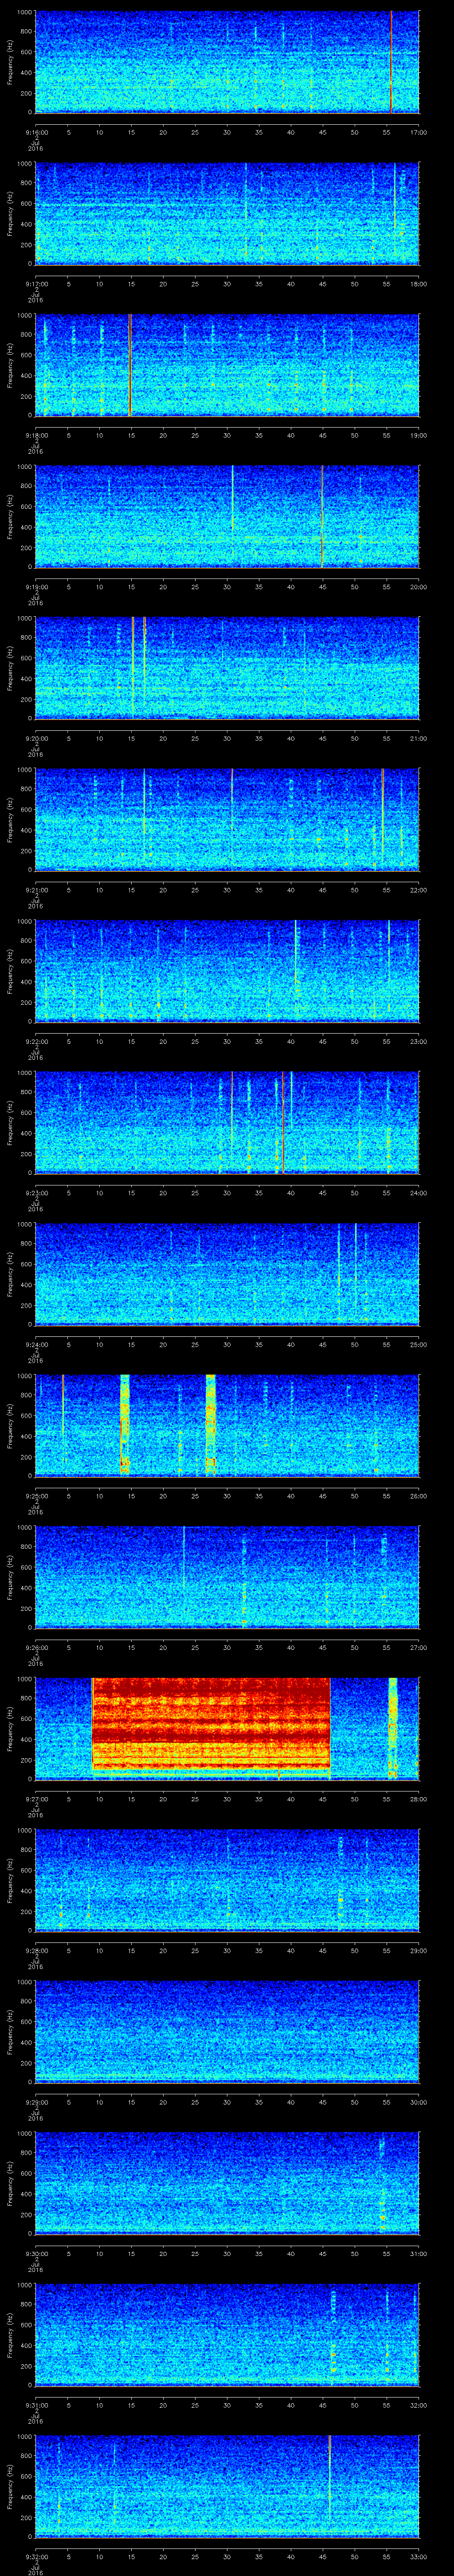Image resolution: width=454 pixels, height=2576 pixels.
Task: Select the red spike near 56 s in 9:16 spectrogram
Action: (x=391, y=61)
